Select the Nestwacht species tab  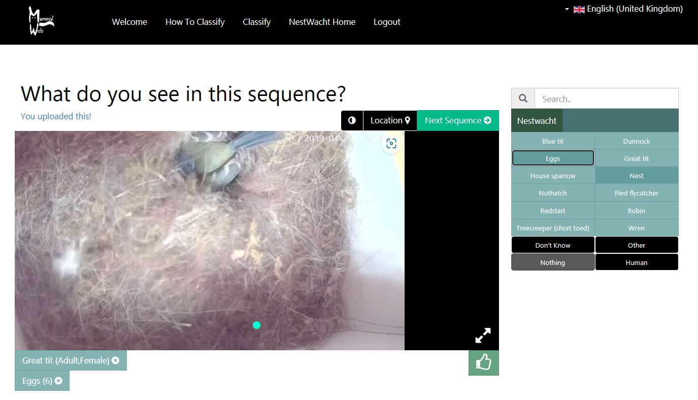537,121
